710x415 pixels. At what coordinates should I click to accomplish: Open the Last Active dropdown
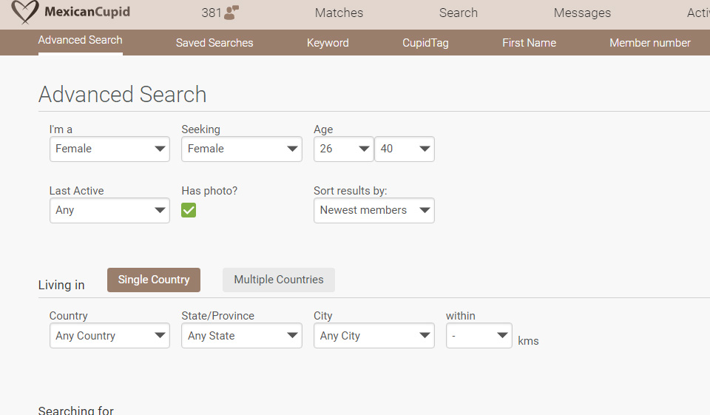109,211
